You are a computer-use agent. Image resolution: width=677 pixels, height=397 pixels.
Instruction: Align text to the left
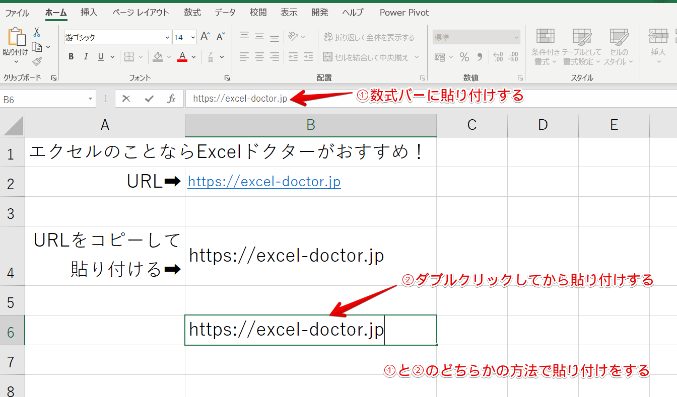(x=244, y=57)
